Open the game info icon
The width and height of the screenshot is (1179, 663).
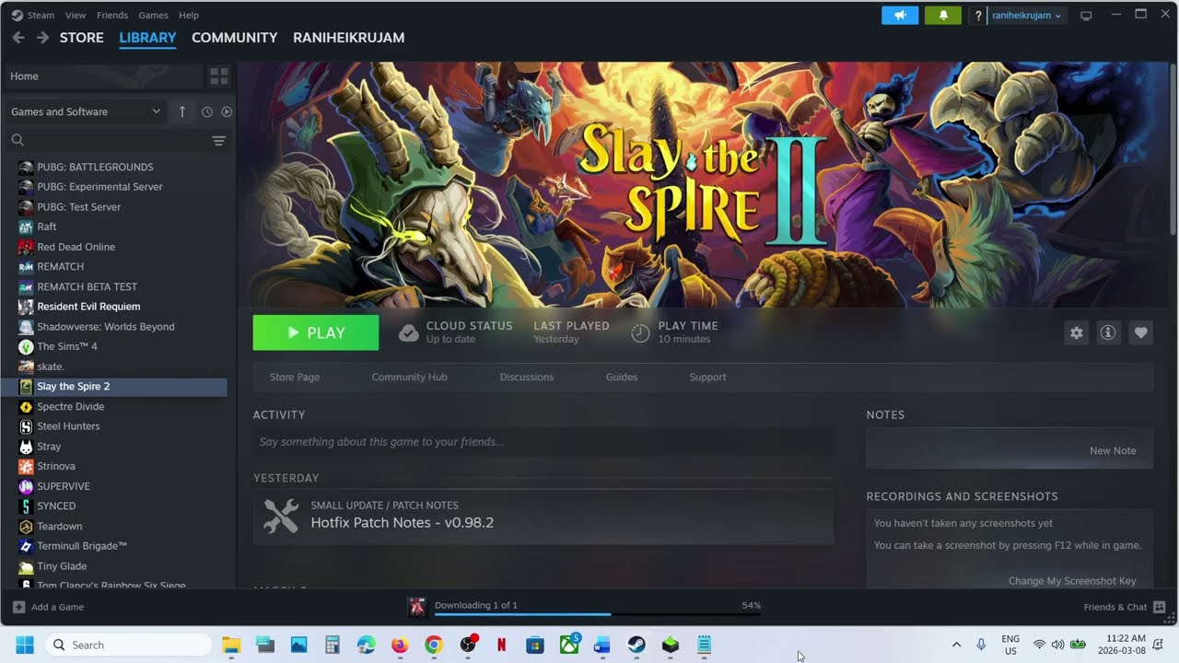pyautogui.click(x=1108, y=333)
